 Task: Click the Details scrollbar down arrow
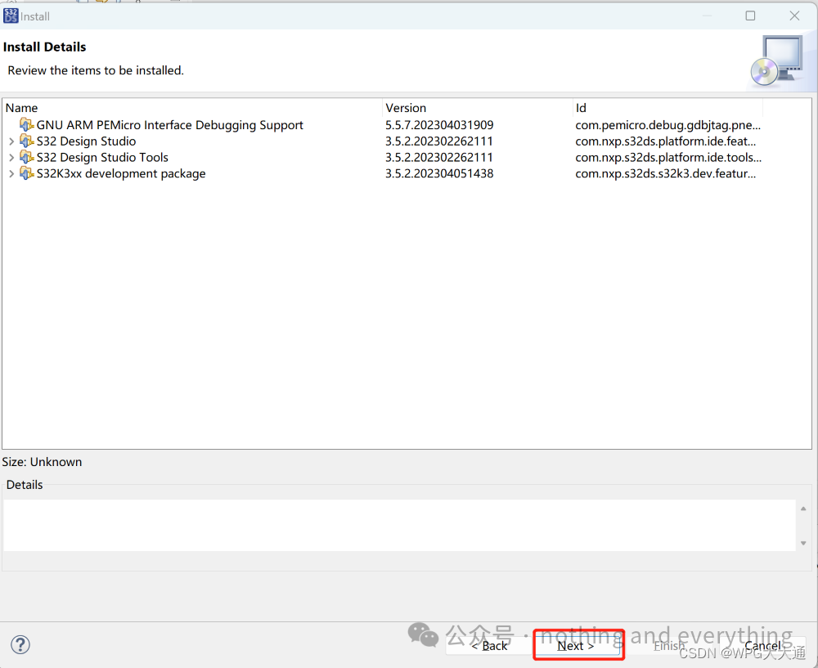[x=803, y=543]
